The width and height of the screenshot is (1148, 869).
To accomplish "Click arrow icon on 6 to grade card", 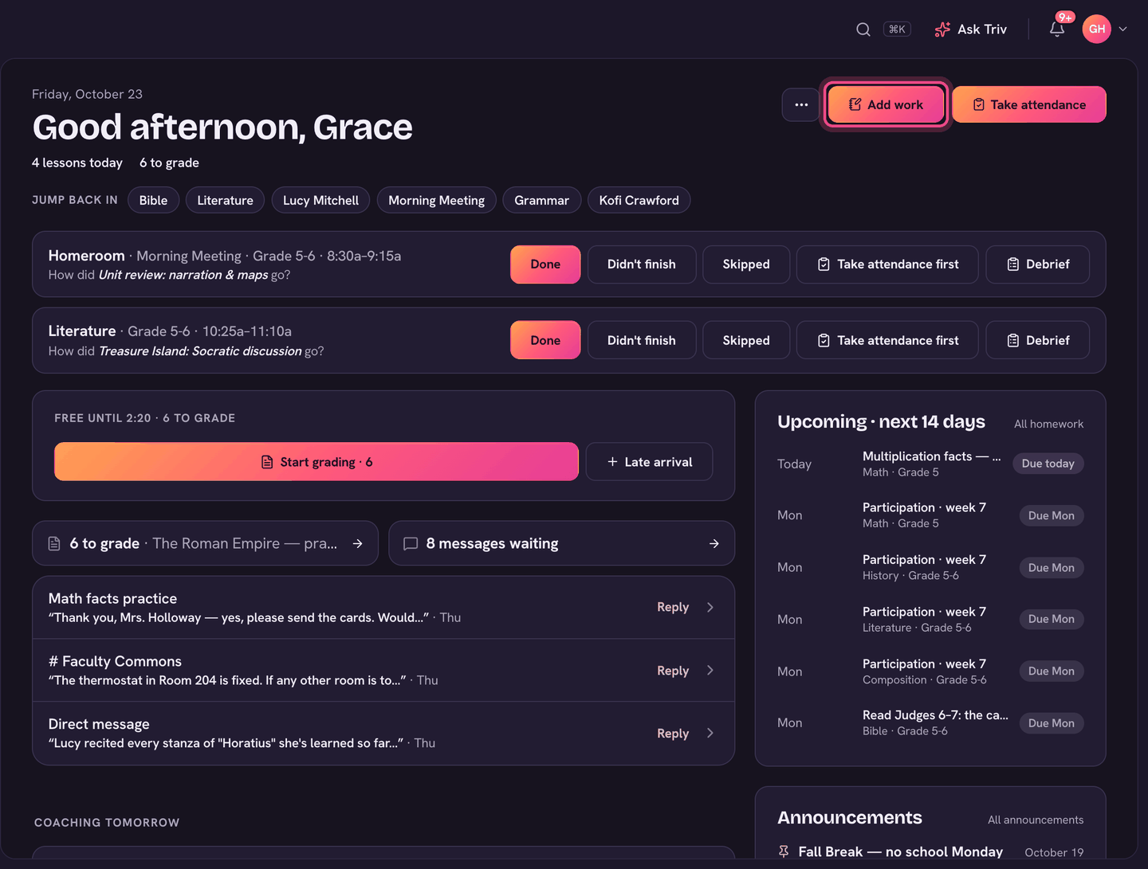I will [x=358, y=543].
